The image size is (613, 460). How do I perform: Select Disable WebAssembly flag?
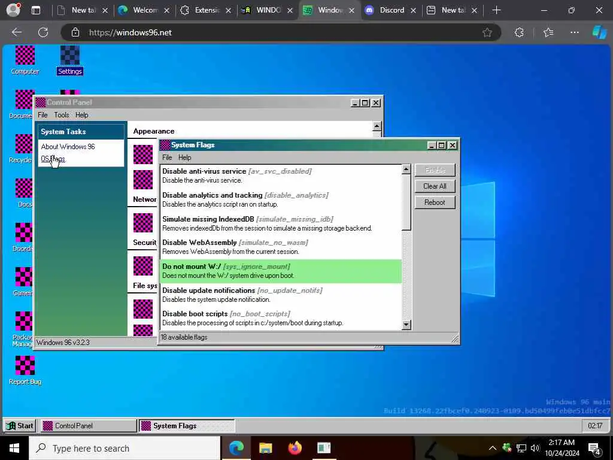pyautogui.click(x=281, y=247)
